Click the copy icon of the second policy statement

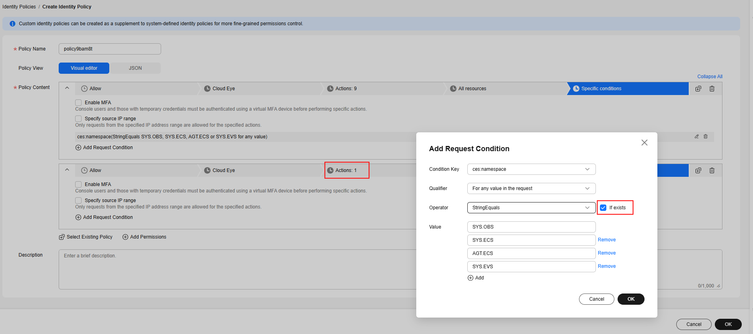[x=698, y=170]
